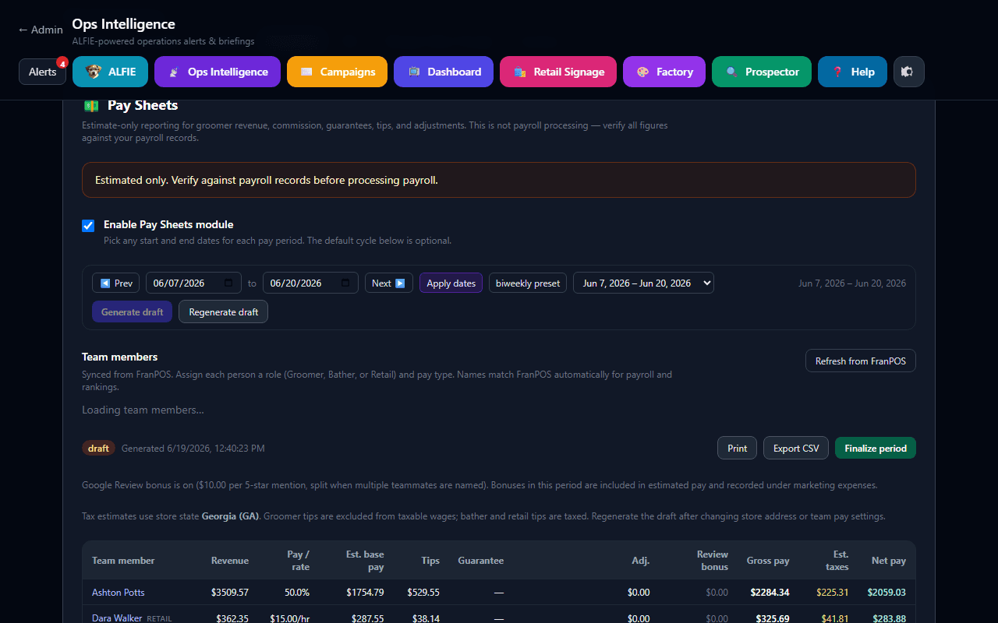The height and width of the screenshot is (623, 998).
Task: Click the $2059.03 net pay cell
Action: [887, 592]
